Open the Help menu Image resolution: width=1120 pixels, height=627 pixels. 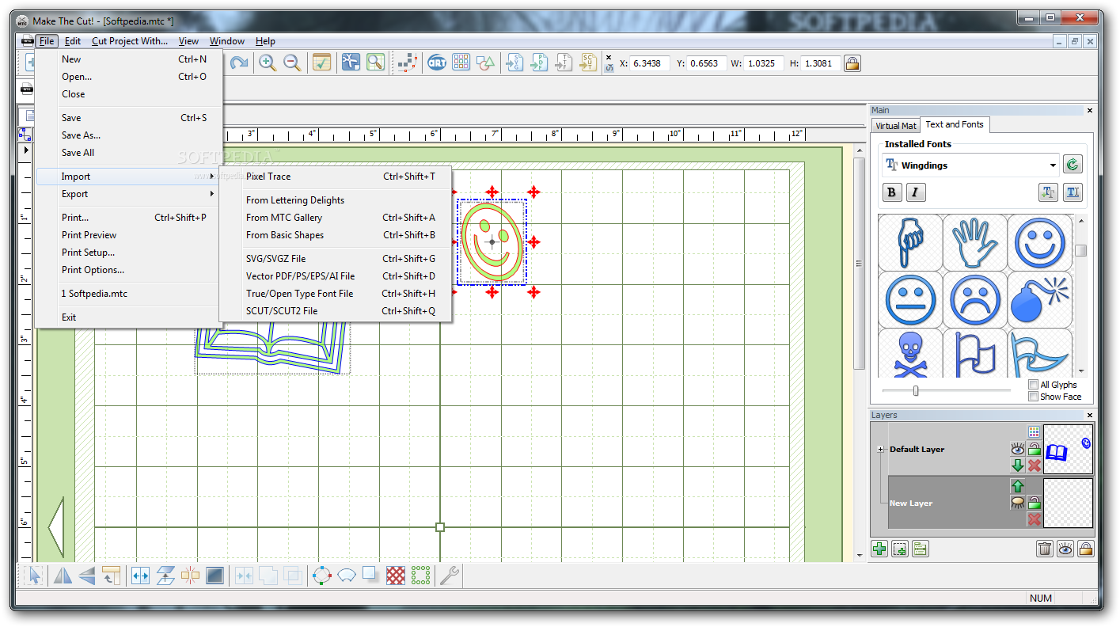pos(265,41)
